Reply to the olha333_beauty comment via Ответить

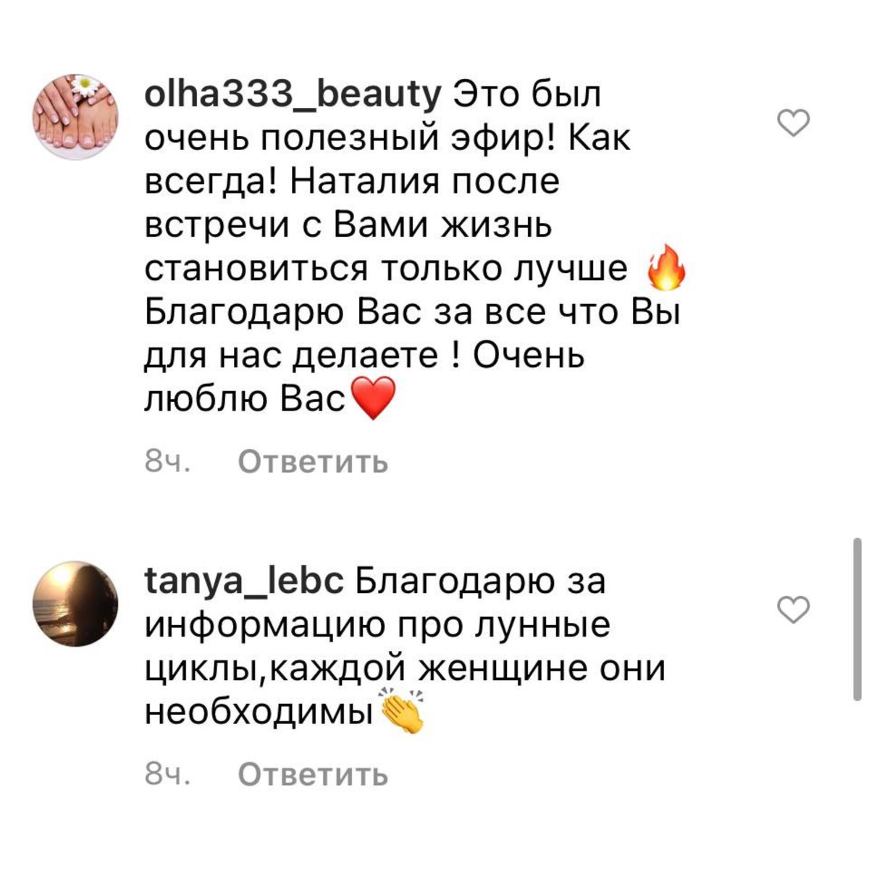313,461
